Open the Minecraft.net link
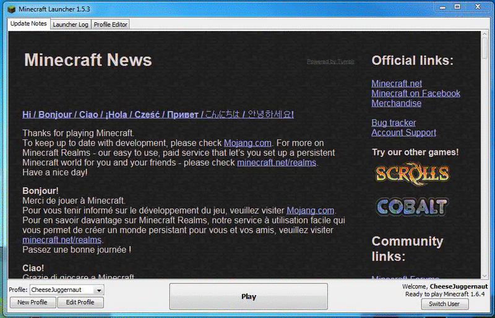Screen dimensions: 495x318 tap(397, 84)
